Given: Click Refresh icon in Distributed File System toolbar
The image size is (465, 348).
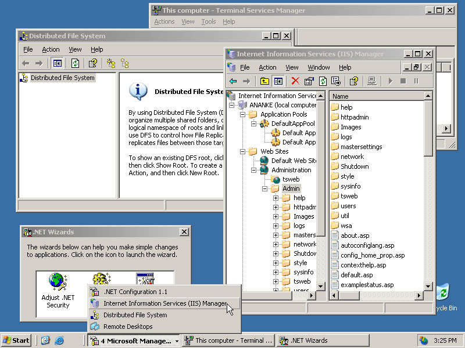Looking at the screenshot, I should click(x=75, y=63).
